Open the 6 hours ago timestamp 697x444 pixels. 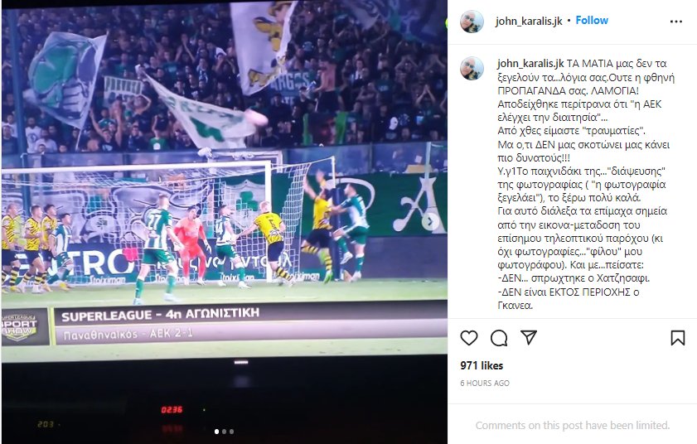(x=485, y=383)
